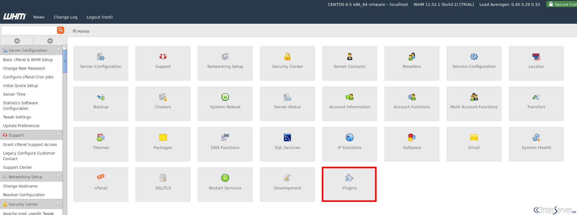Open the Support lifebuoy tile
577x215 pixels.
(x=163, y=63)
